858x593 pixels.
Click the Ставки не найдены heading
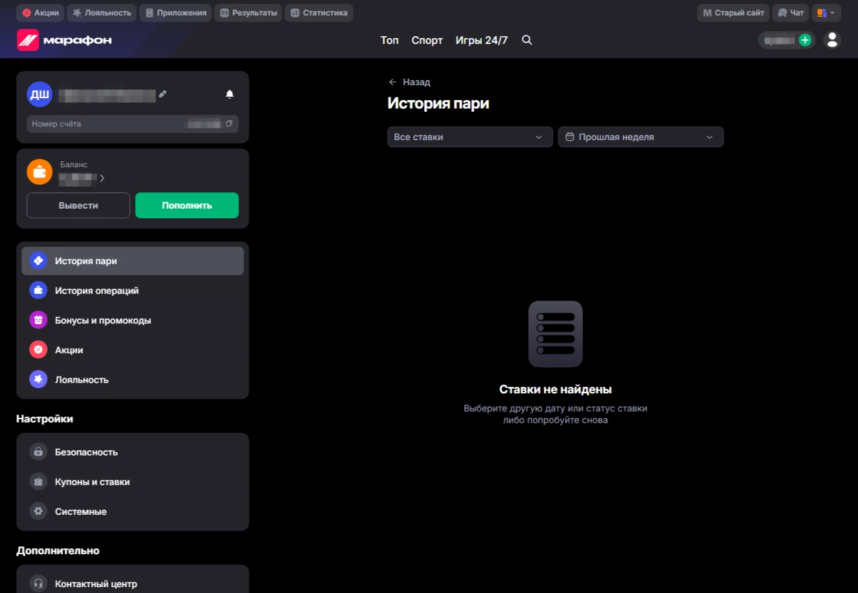click(555, 390)
